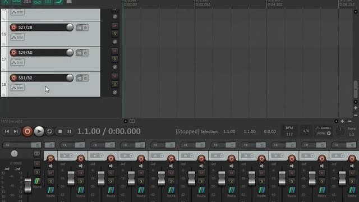Adjust the S27/28 track volume knob
This screenshot has height=202, width=359.
click(x=70, y=27)
